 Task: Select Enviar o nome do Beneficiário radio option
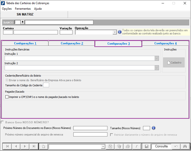point(7,80)
